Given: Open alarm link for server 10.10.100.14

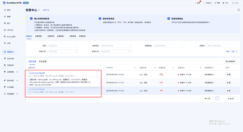Looking at the screenshot, I should [37, 89].
